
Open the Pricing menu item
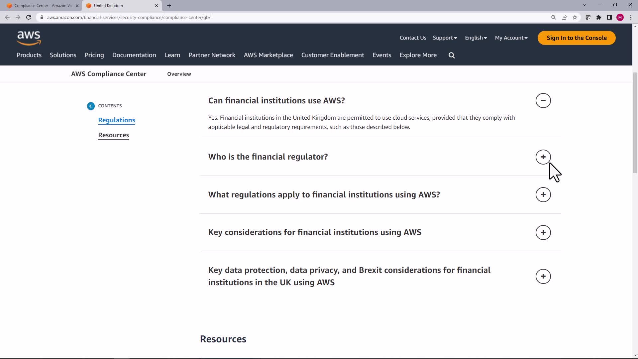(94, 55)
